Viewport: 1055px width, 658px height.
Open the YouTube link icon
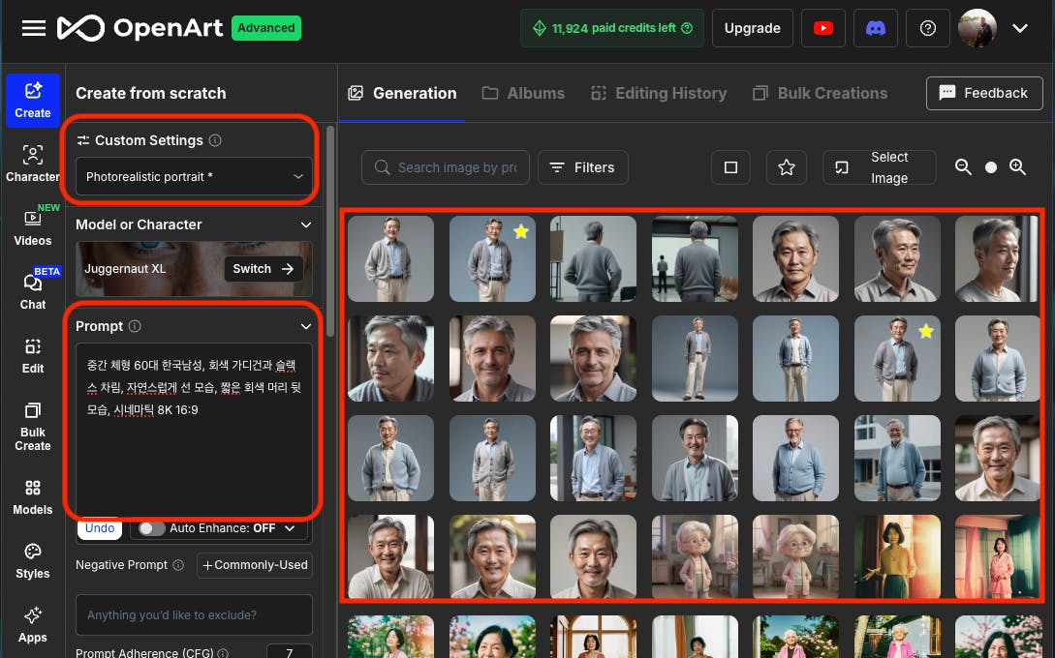click(x=822, y=28)
